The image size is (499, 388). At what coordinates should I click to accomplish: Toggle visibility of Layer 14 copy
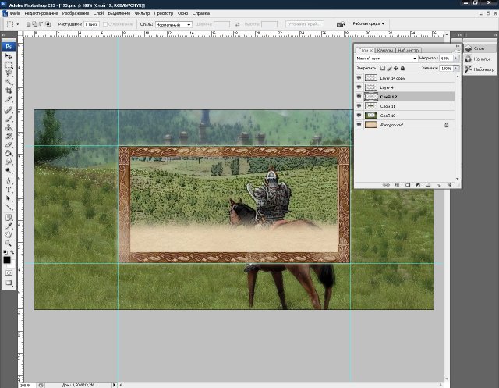(x=359, y=78)
